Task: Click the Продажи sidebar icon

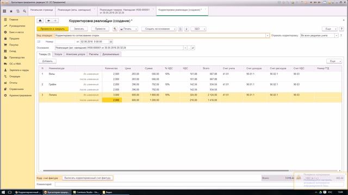Action: coord(5,38)
